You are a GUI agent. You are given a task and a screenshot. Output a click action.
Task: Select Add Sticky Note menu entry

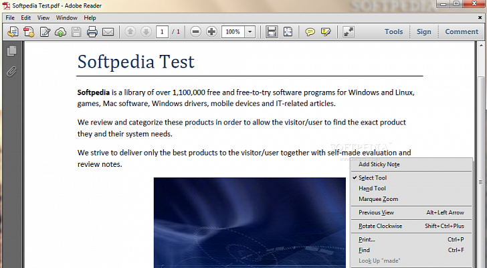point(379,164)
